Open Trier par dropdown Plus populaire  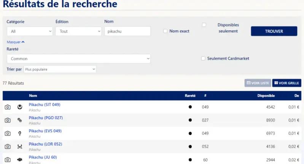60,69
